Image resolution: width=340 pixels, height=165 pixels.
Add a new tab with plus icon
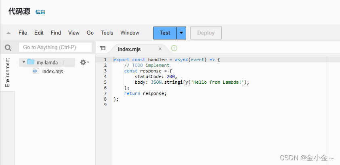pos(174,48)
